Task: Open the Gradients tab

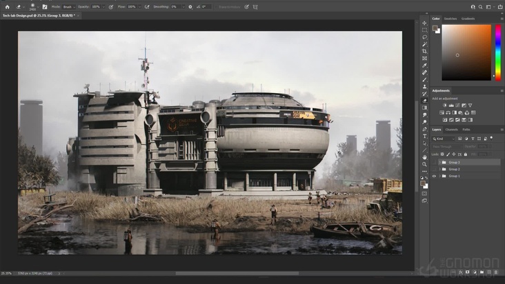Action: [468, 19]
